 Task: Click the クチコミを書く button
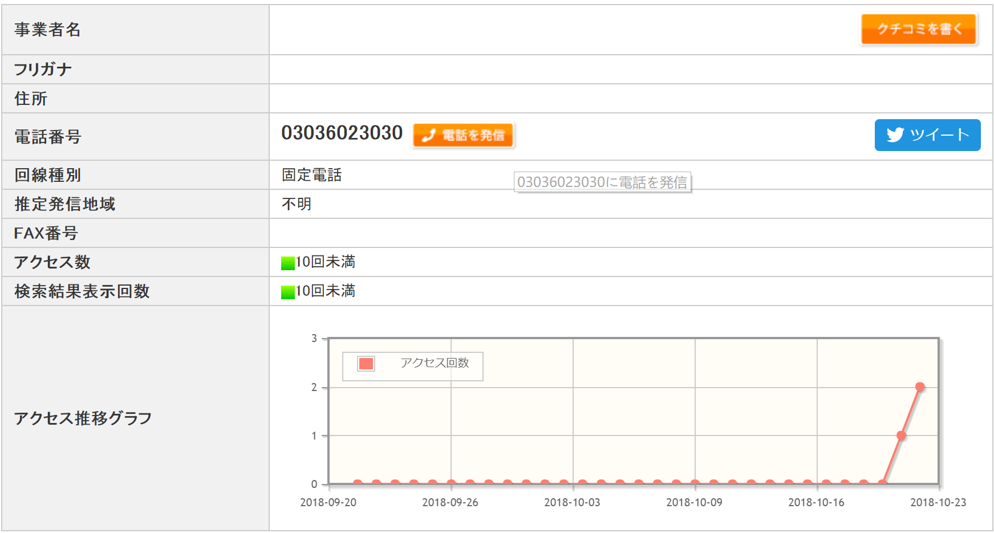pyautogui.click(x=919, y=29)
